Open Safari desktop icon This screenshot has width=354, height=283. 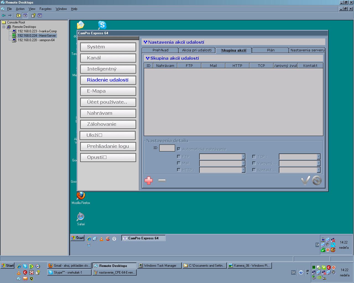coord(81,217)
